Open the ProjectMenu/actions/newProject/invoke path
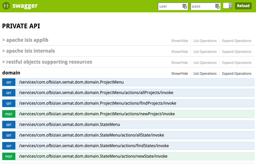 click(x=97, y=114)
